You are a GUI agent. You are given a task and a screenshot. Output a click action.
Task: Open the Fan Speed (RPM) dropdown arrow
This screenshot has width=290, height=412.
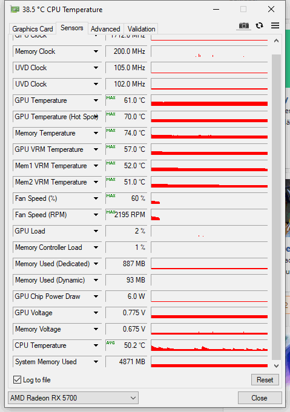coord(96,215)
